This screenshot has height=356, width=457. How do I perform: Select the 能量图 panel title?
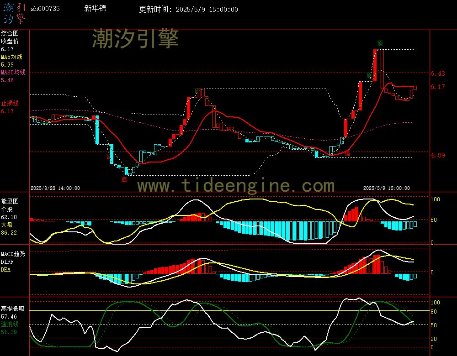[10, 201]
